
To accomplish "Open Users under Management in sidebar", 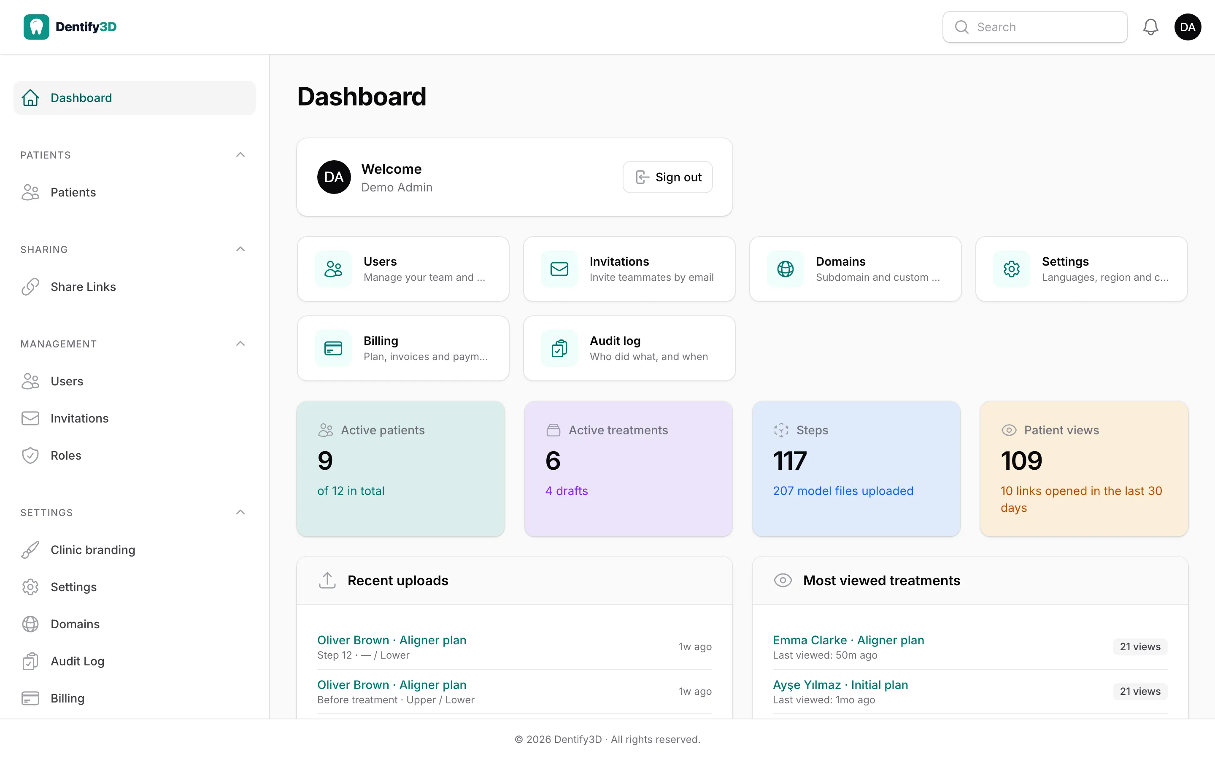I will click(x=135, y=381).
